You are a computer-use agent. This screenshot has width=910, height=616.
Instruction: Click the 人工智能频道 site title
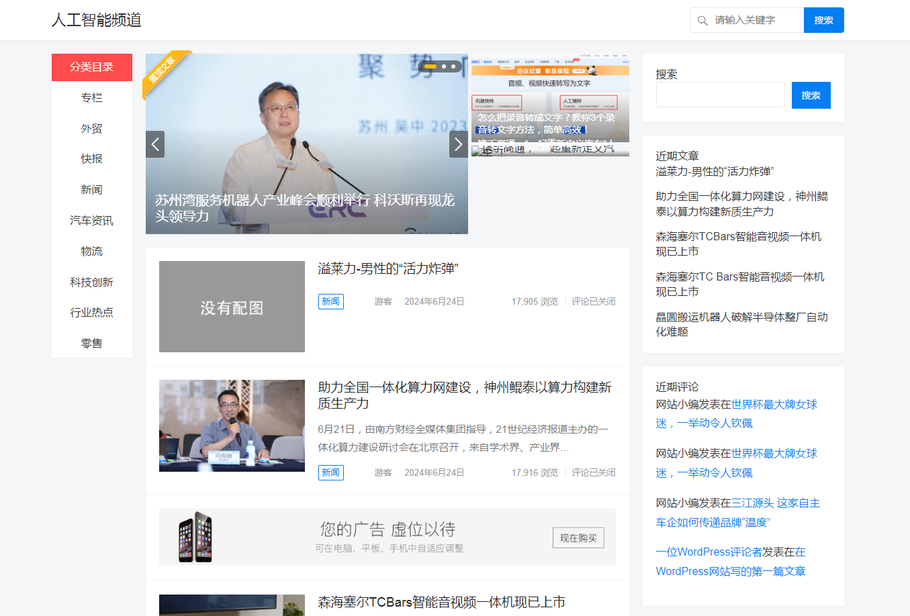97,20
